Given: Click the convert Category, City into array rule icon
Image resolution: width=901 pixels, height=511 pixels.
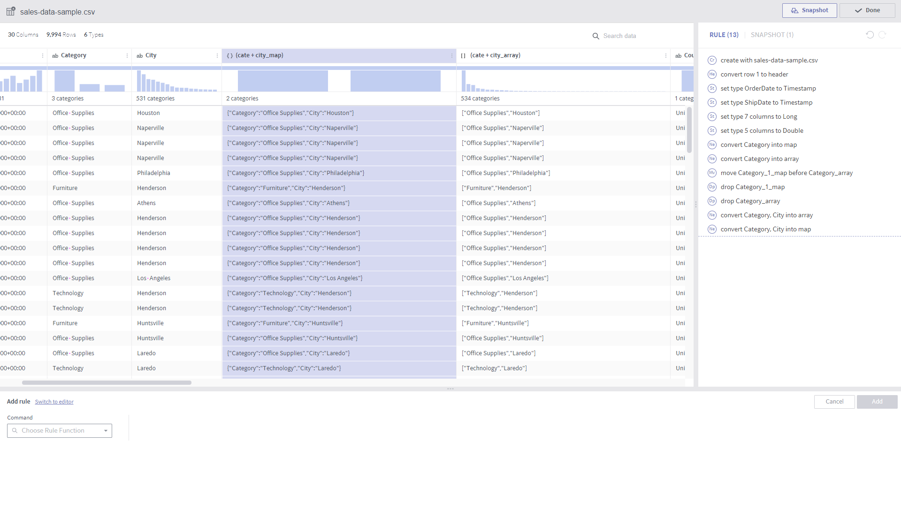Looking at the screenshot, I should [711, 214].
